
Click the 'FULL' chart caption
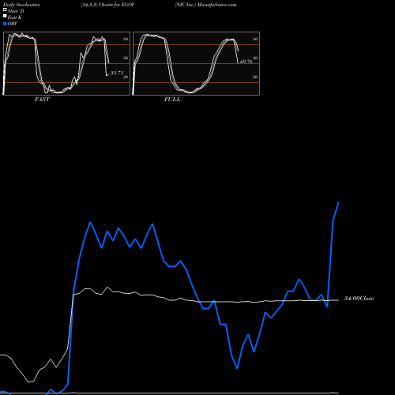point(172,100)
